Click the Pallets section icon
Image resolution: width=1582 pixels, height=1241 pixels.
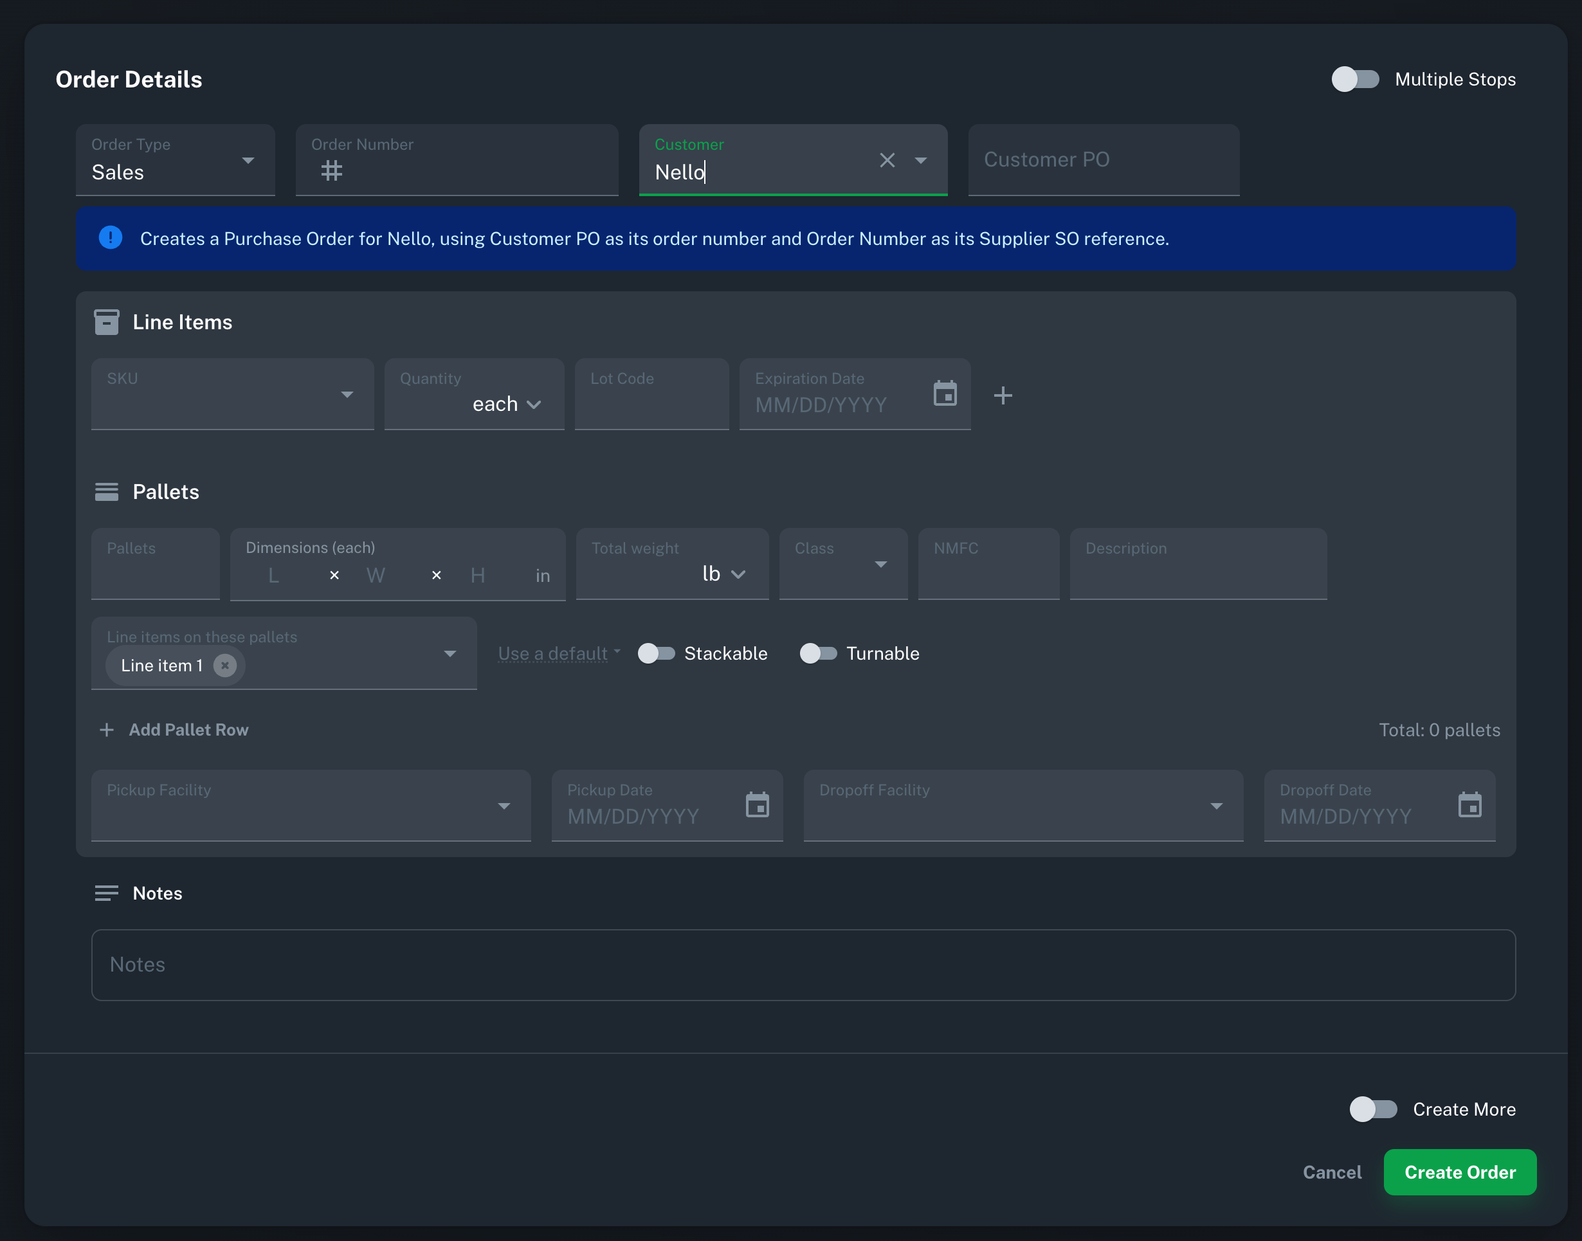107,492
